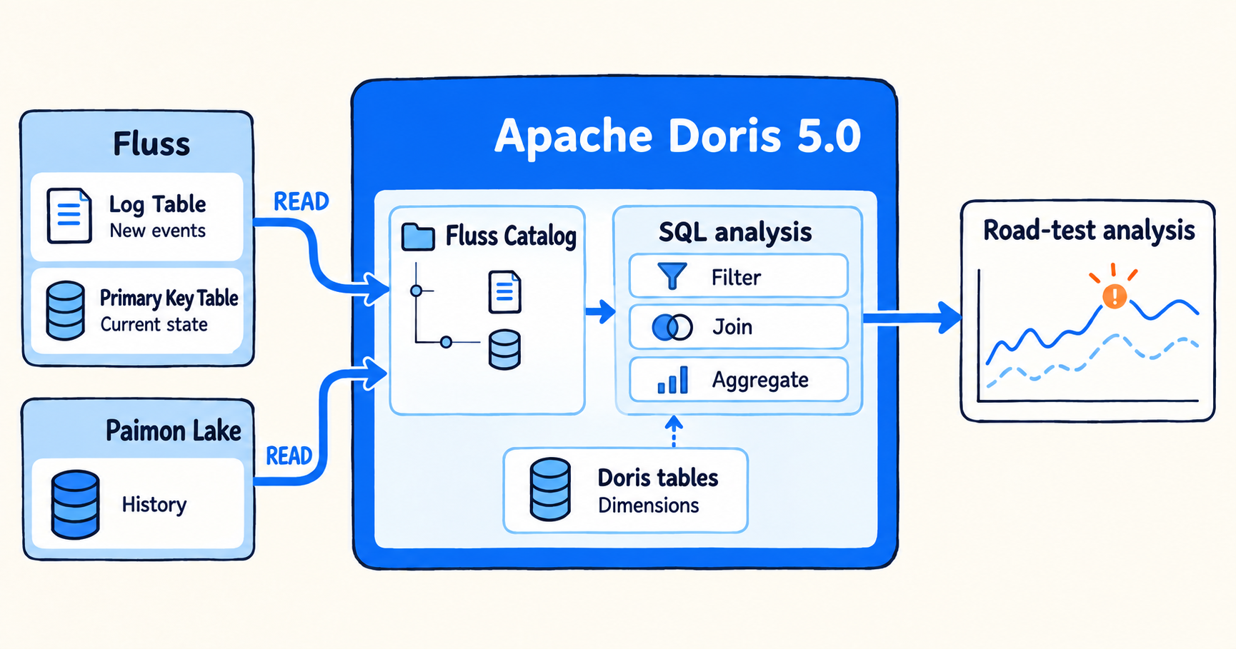Click the database icon inside Fluss Catalog
This screenshot has width=1236, height=649.
[x=504, y=350]
